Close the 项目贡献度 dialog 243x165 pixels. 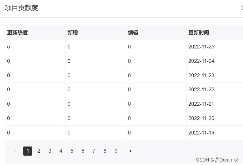click(x=242, y=8)
